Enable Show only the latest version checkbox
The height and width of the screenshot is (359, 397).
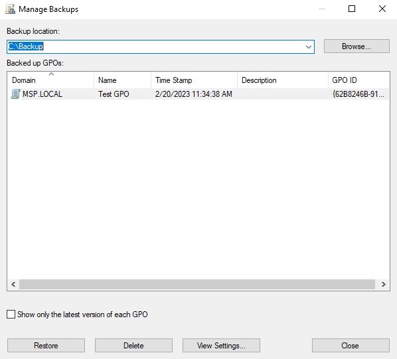[x=11, y=315]
